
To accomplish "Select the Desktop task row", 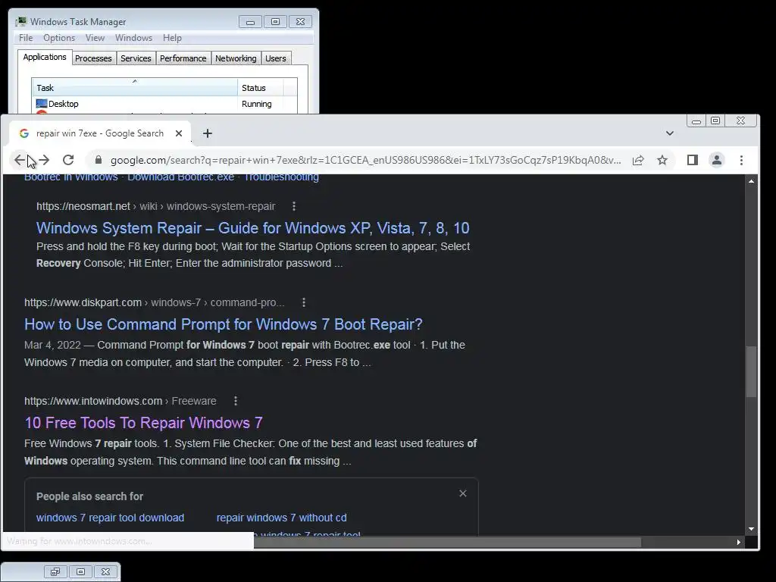I will [x=164, y=104].
